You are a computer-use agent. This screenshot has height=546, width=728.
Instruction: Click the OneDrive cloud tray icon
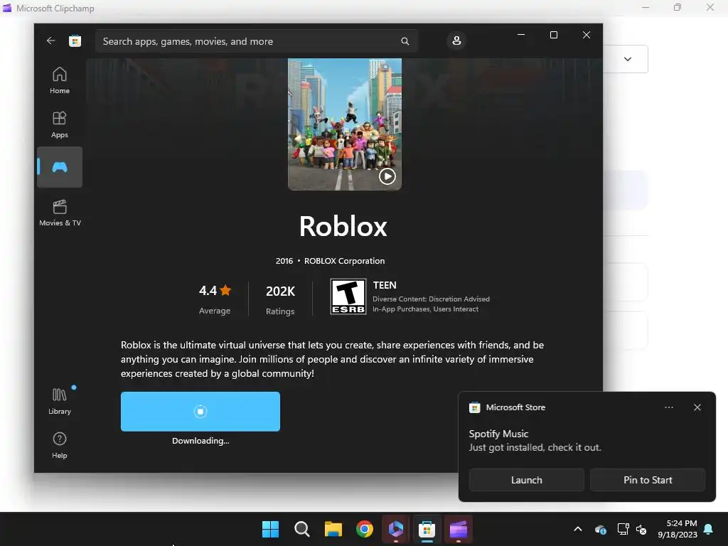(600, 529)
